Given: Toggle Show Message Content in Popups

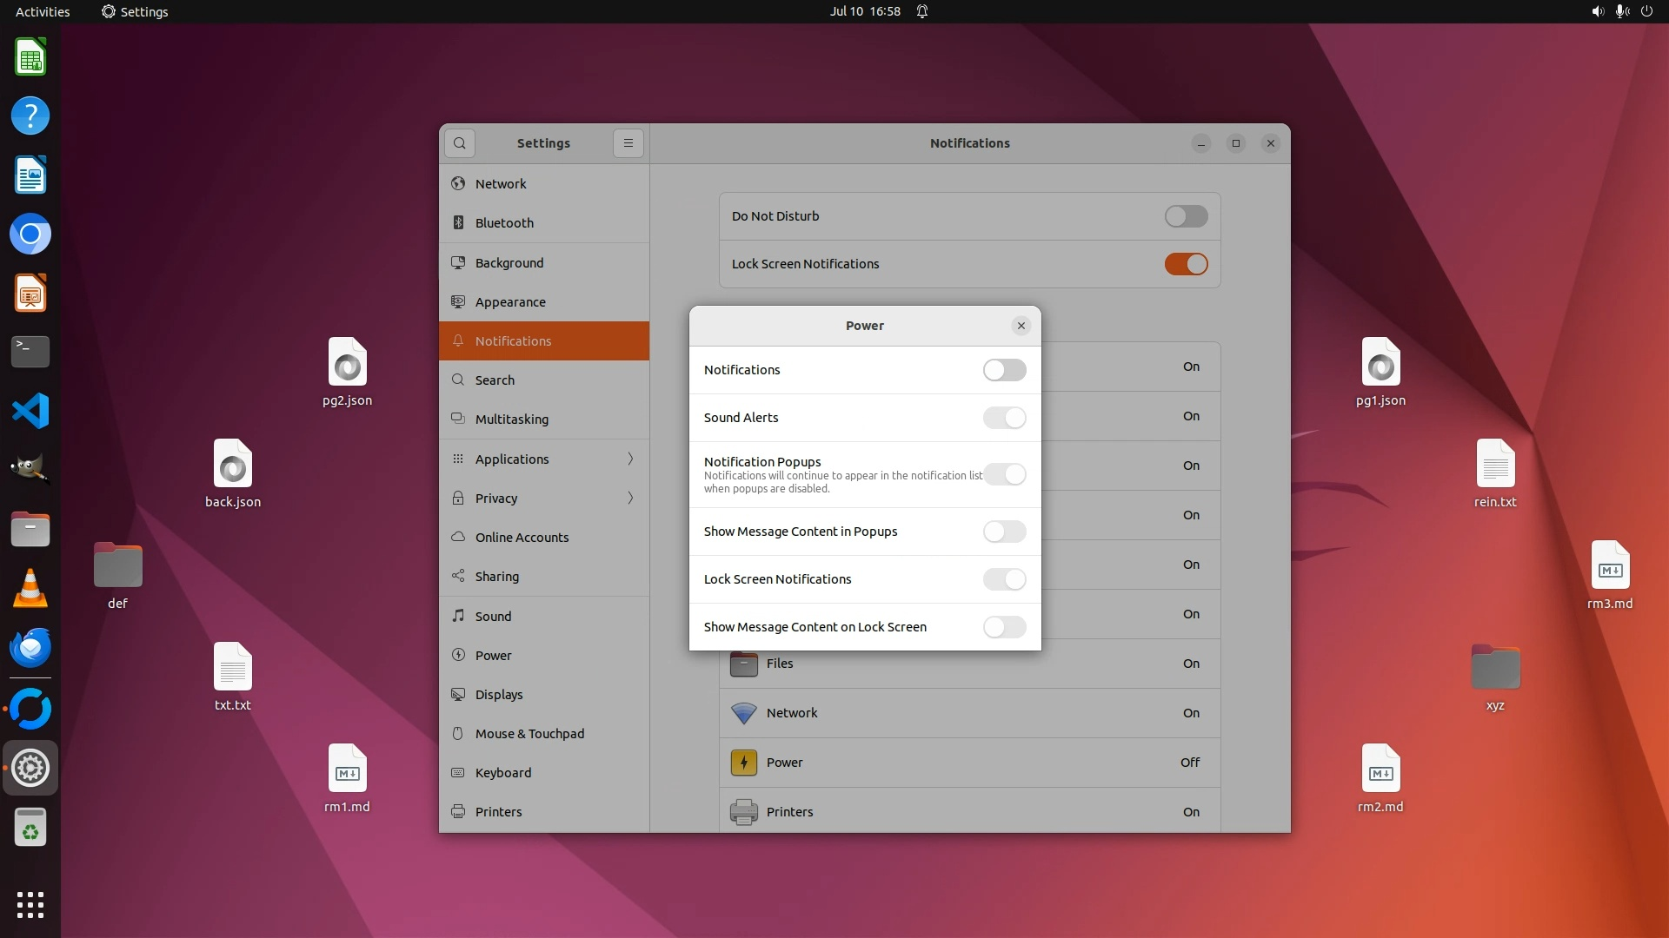Looking at the screenshot, I should pyautogui.click(x=1004, y=532).
